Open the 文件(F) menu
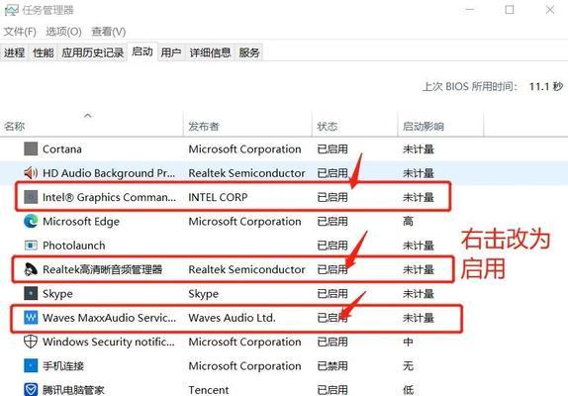 [x=20, y=32]
